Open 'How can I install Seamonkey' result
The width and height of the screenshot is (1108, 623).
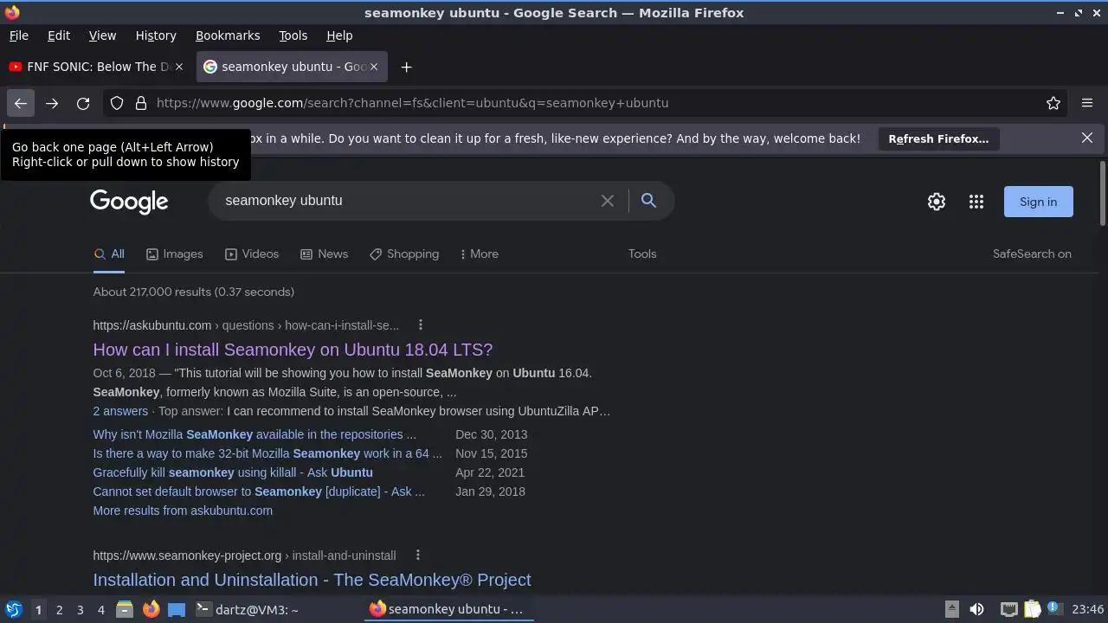coord(293,350)
